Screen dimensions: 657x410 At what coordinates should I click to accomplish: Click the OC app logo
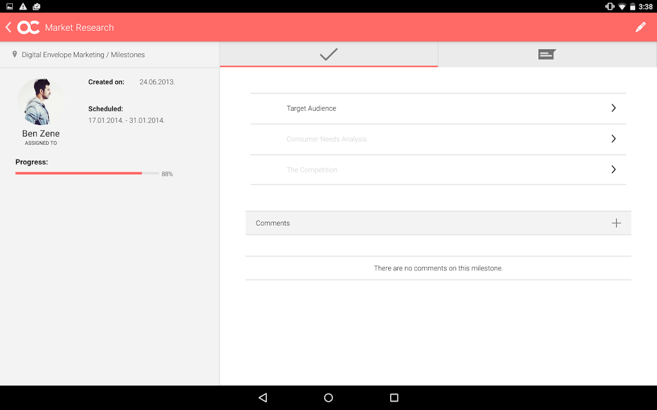[x=28, y=27]
